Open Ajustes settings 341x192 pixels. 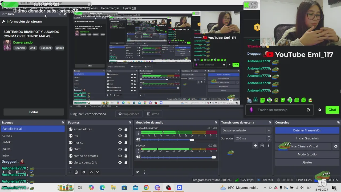click(307, 162)
